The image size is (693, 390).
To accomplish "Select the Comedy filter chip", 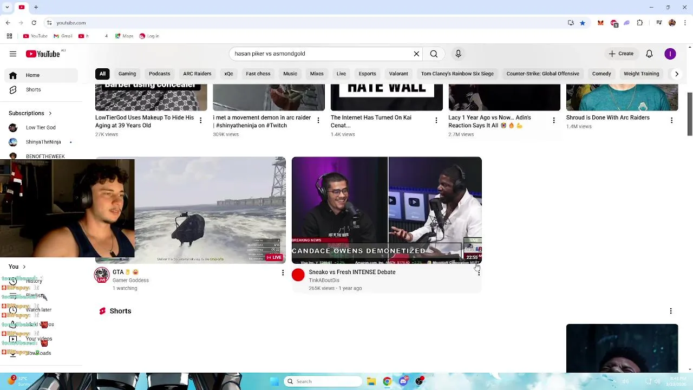I will (x=602, y=74).
